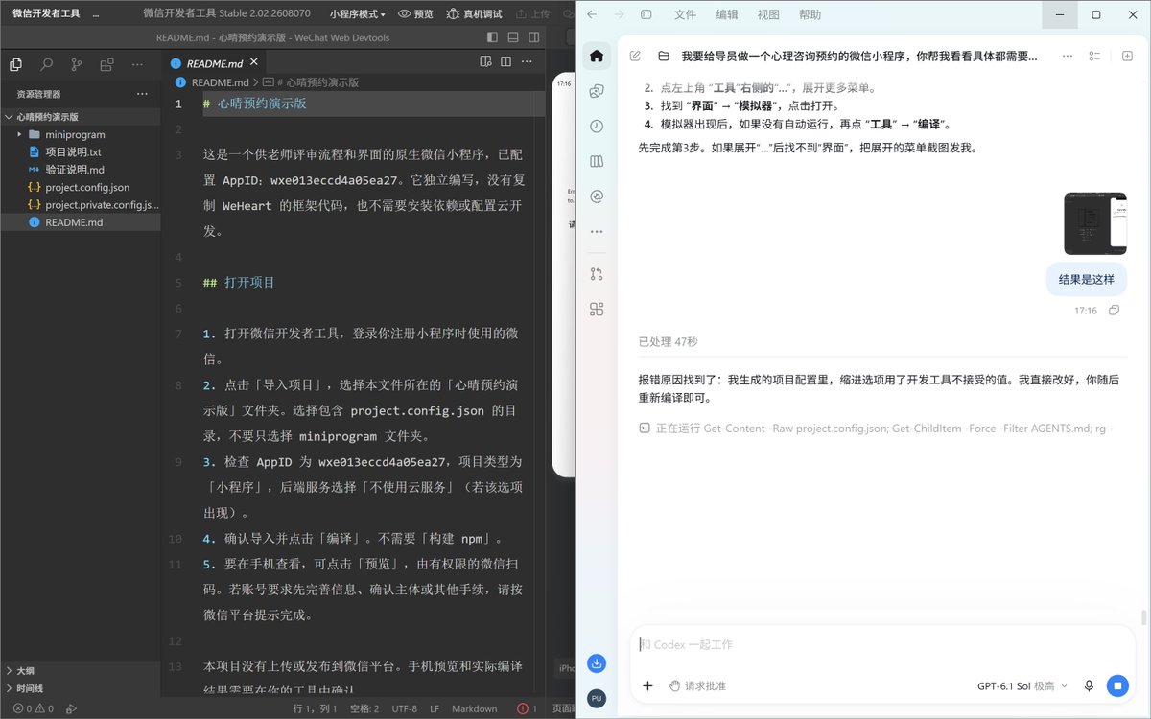
Task: Open the 帮助 menu in Codex
Action: click(810, 14)
